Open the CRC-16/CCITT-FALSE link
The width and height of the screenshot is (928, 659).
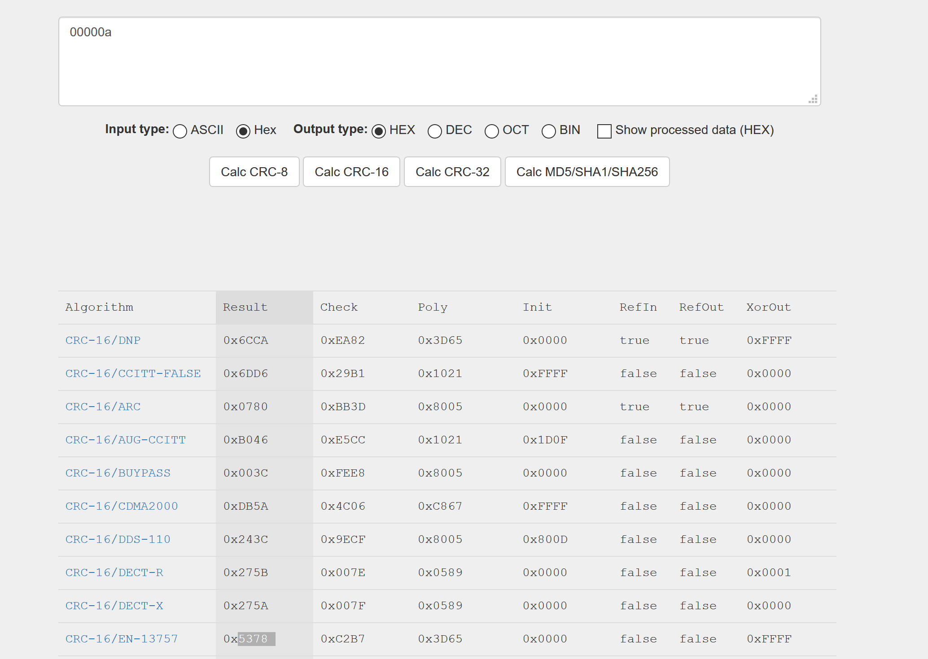pos(133,373)
